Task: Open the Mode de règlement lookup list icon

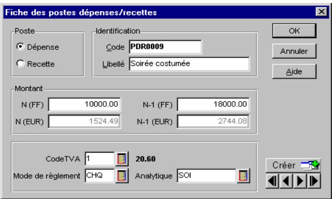Action: pos(122,176)
